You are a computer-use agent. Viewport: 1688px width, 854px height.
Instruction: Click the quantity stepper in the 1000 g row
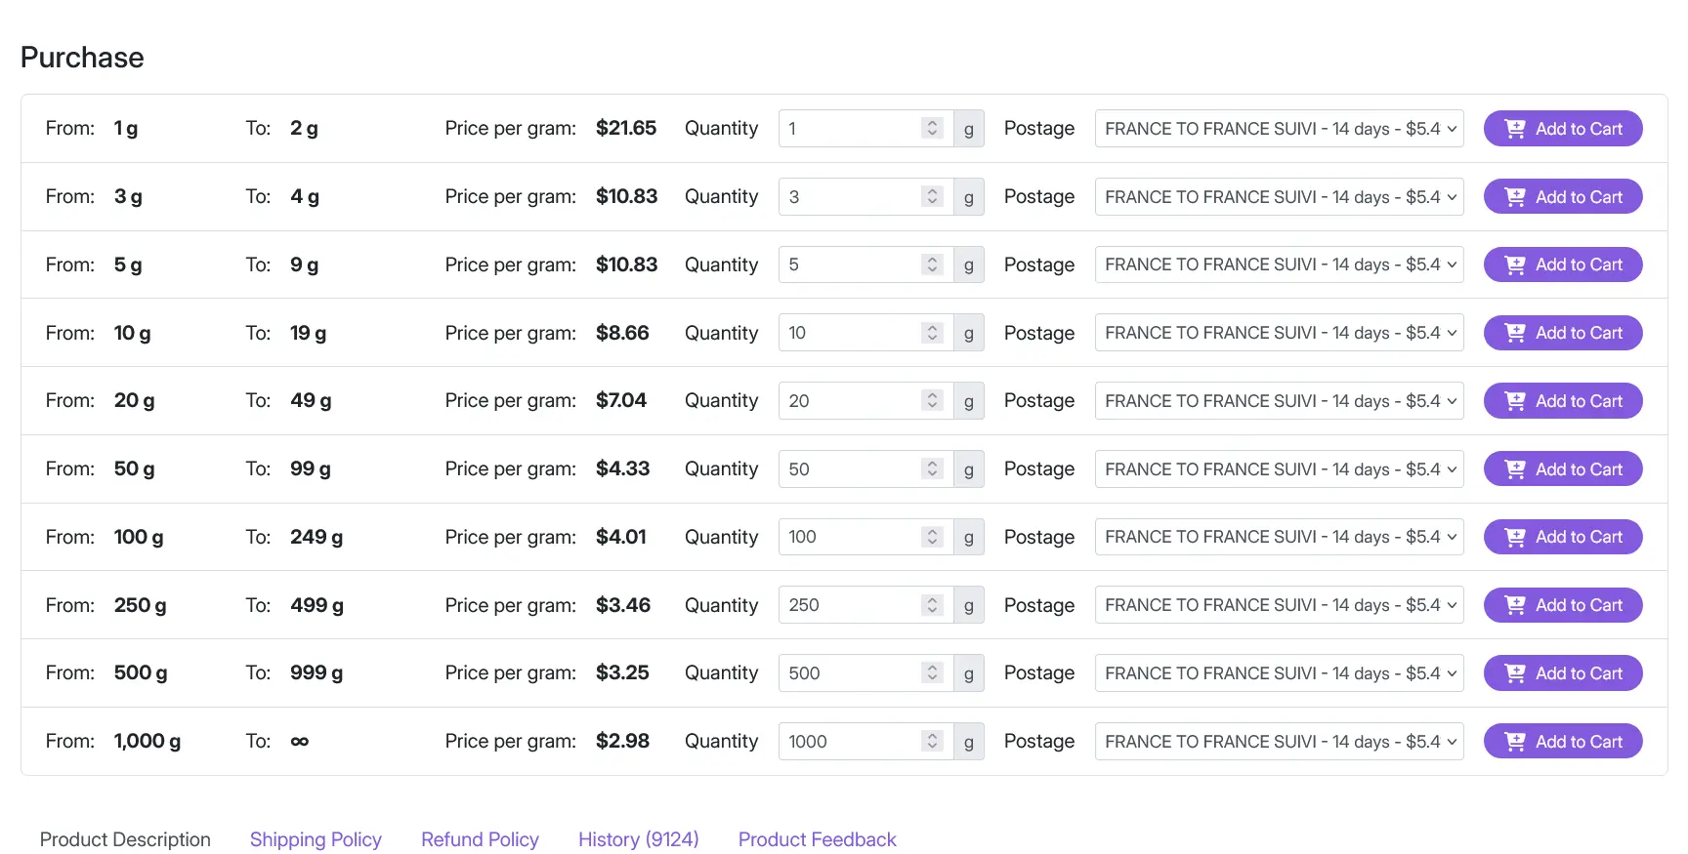tap(932, 742)
